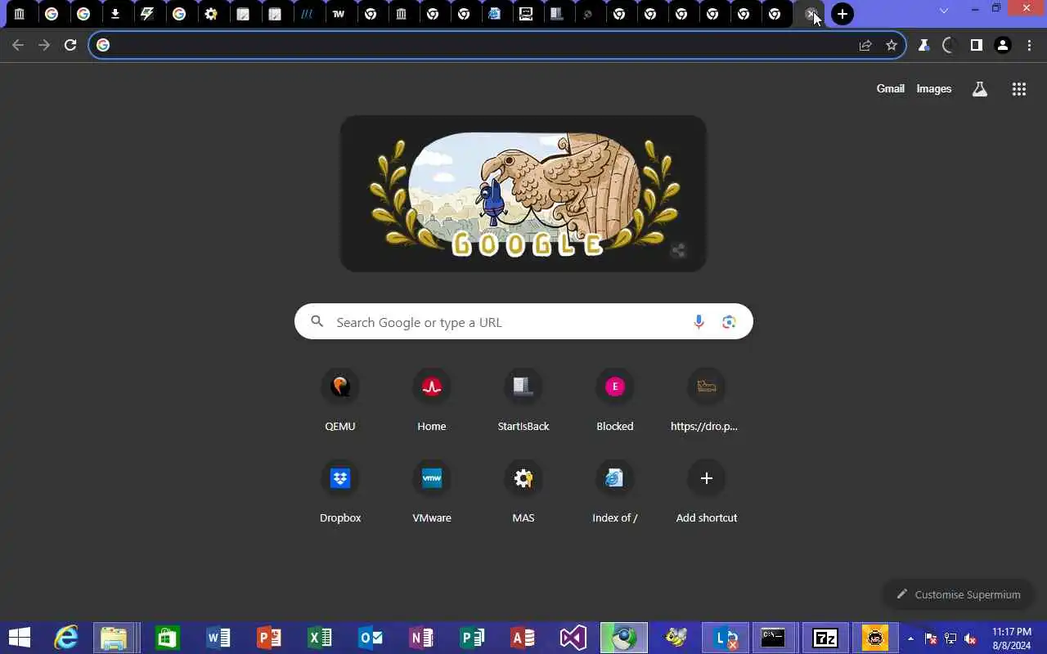Show hidden system tray icons
Screen dimensions: 1047x654
910,638
